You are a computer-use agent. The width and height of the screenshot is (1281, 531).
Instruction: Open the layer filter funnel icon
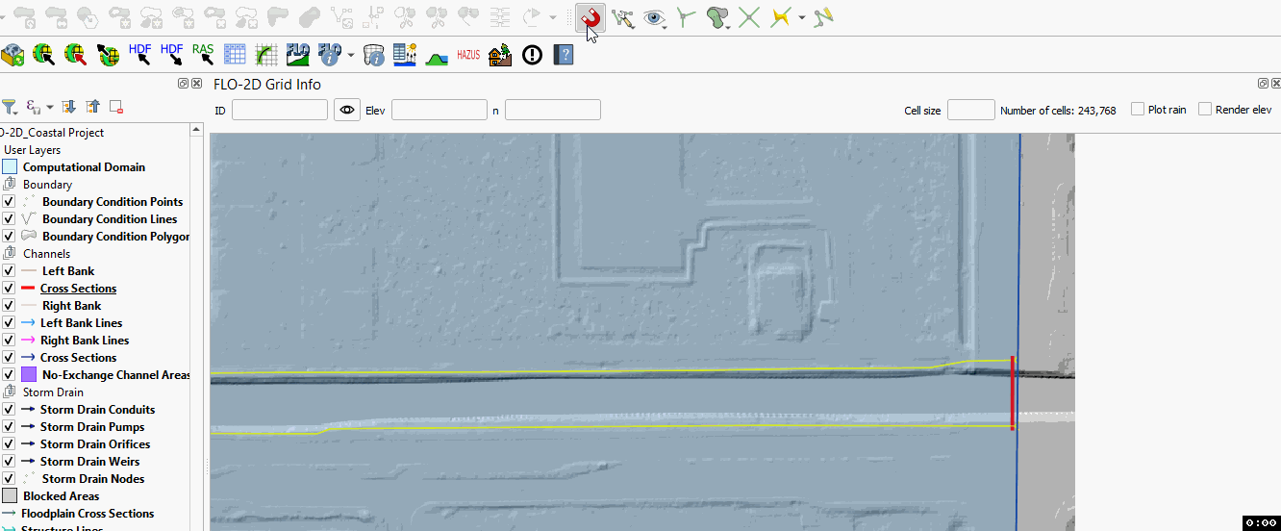coord(10,107)
